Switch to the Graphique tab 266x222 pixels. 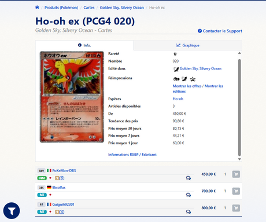click(188, 45)
